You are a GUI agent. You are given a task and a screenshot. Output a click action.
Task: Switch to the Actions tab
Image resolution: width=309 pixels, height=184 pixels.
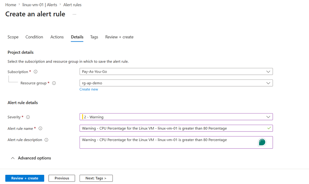click(x=57, y=37)
